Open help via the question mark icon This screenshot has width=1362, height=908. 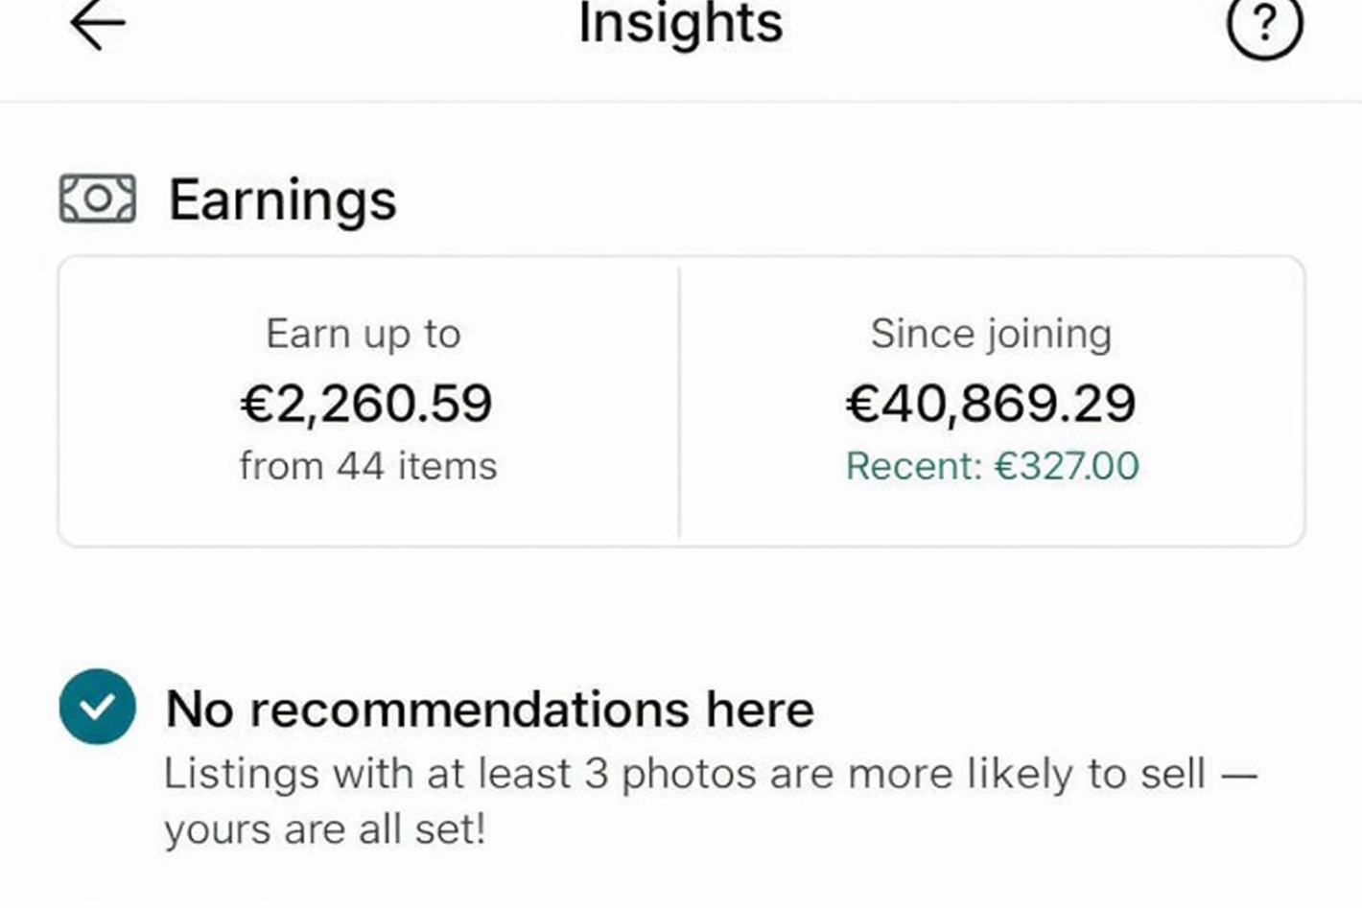[x=1264, y=24]
